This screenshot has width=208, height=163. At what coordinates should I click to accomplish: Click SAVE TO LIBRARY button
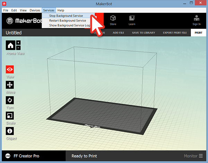(144, 33)
